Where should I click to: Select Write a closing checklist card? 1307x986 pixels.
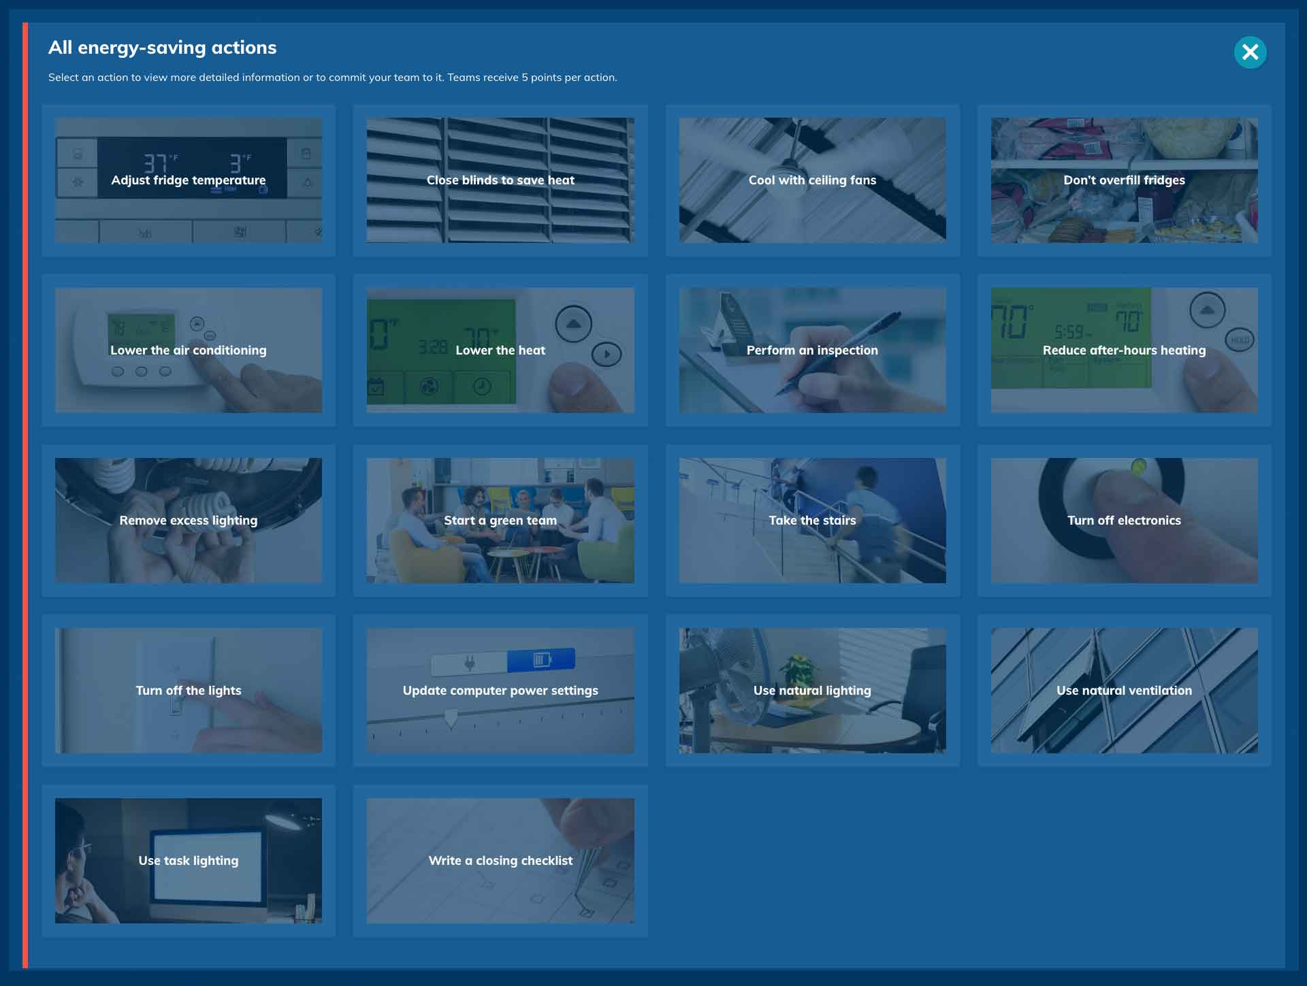point(500,861)
